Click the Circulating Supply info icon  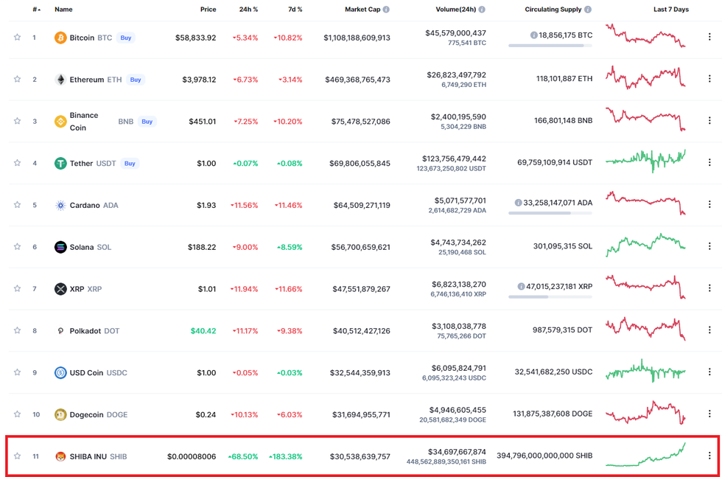point(588,10)
